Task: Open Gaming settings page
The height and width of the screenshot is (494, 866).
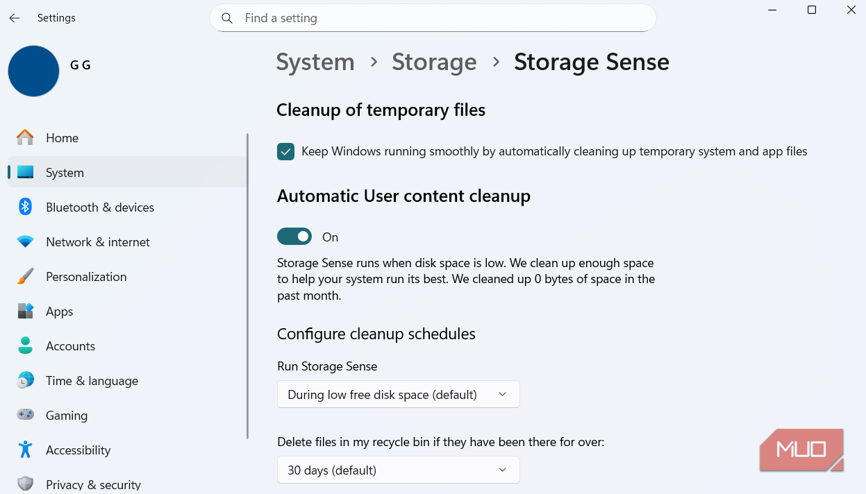Action: pos(127,415)
